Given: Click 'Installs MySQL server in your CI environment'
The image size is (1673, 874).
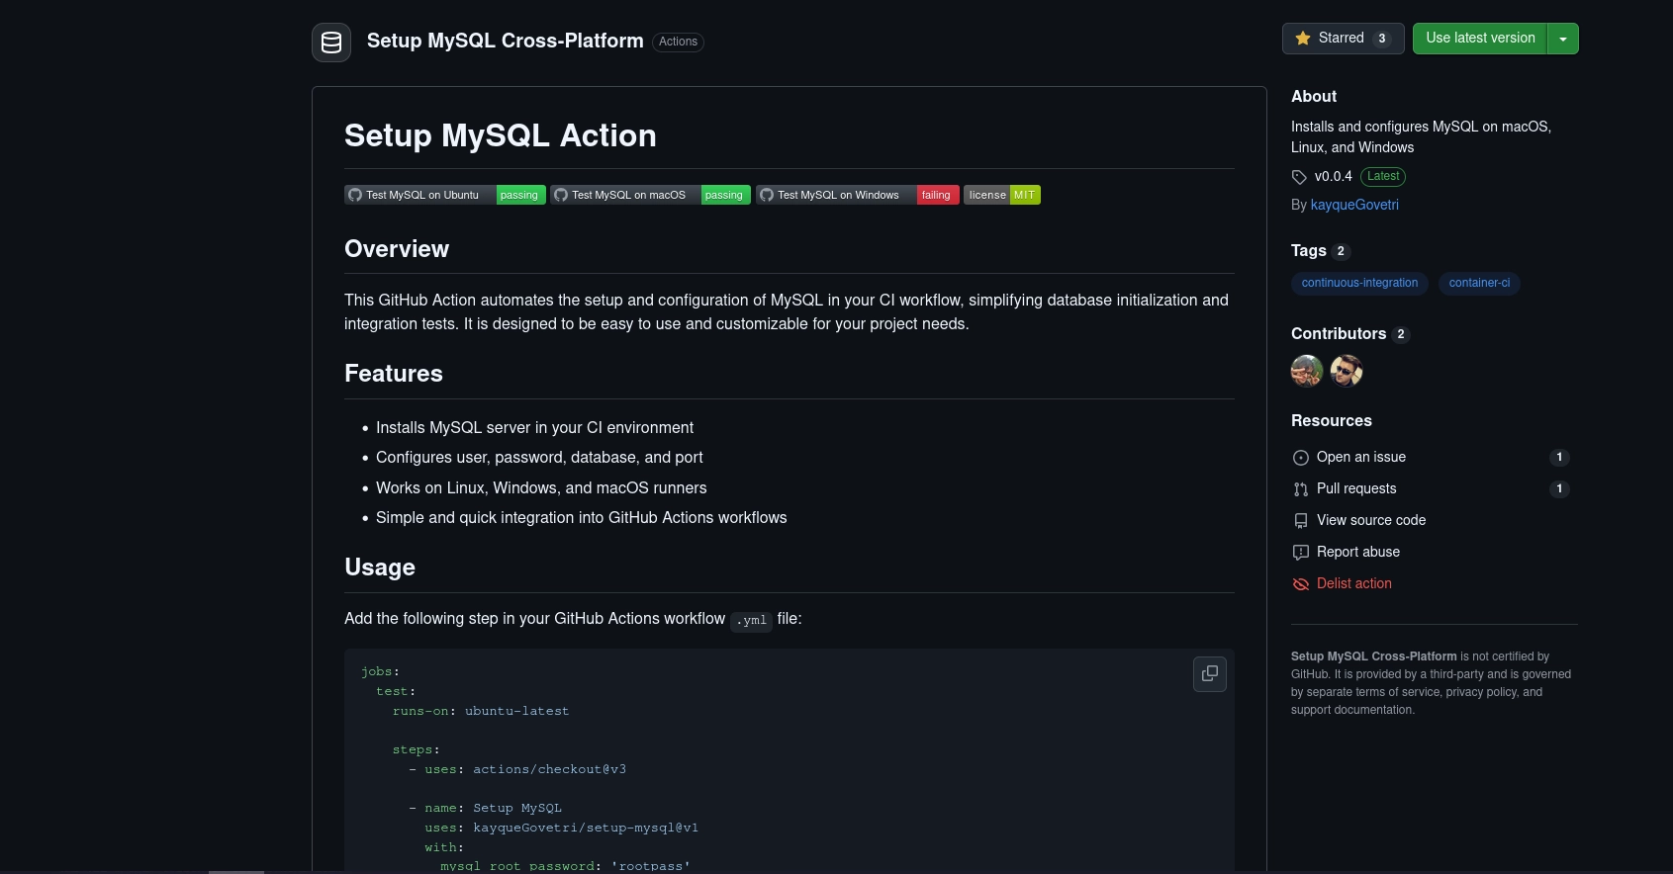Looking at the screenshot, I should [x=534, y=428].
